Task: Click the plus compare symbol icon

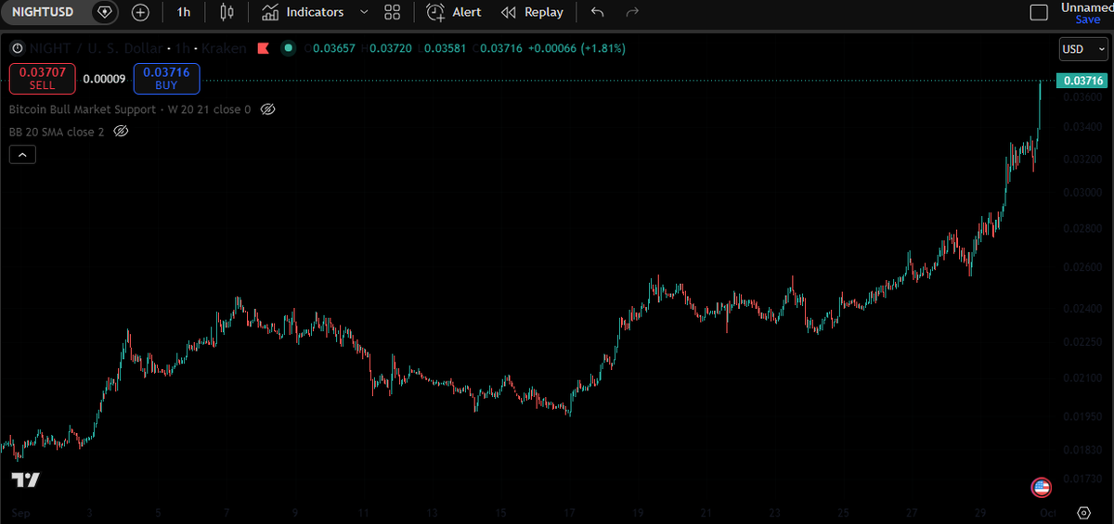Action: coord(140,12)
